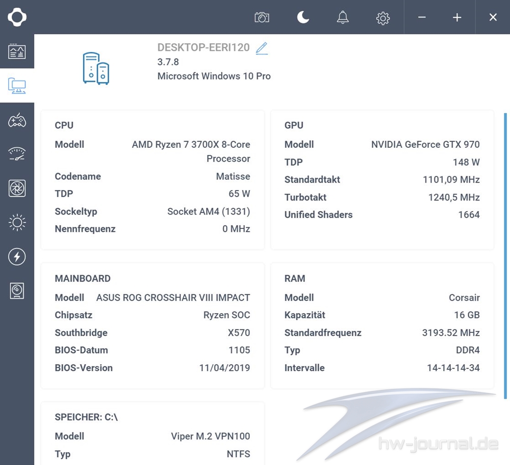Open the overclocking gauge sidebar icon
Viewport: 510px width, 465px height.
click(17, 154)
